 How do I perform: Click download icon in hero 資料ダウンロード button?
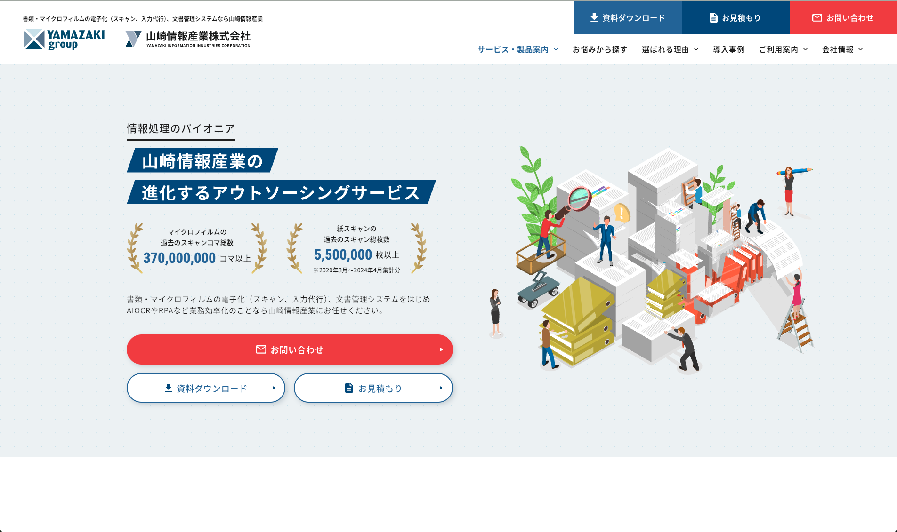pos(168,388)
